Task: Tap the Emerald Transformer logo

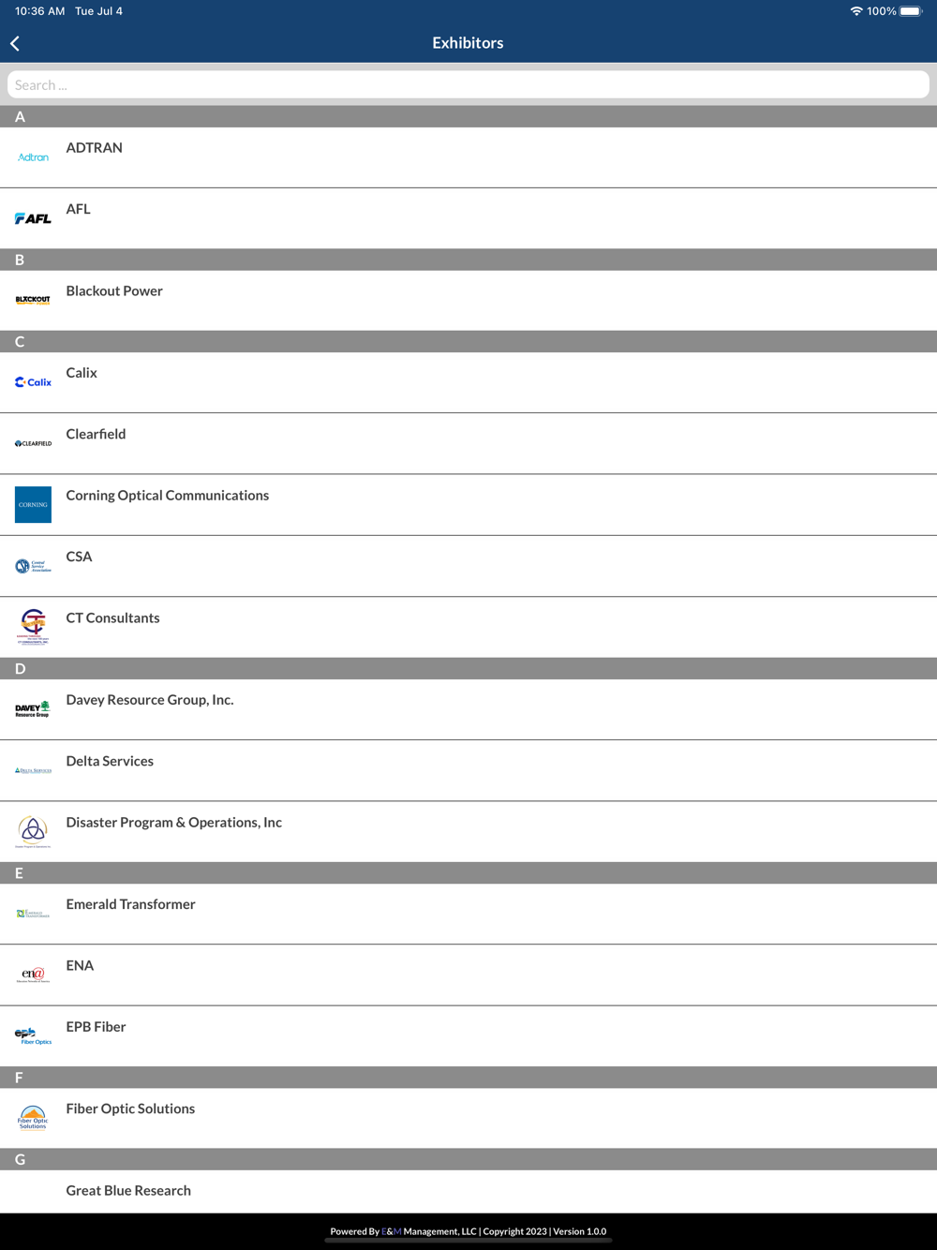Action: pos(33,914)
